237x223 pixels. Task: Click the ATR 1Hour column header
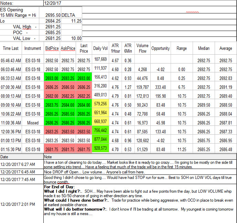[115, 48]
